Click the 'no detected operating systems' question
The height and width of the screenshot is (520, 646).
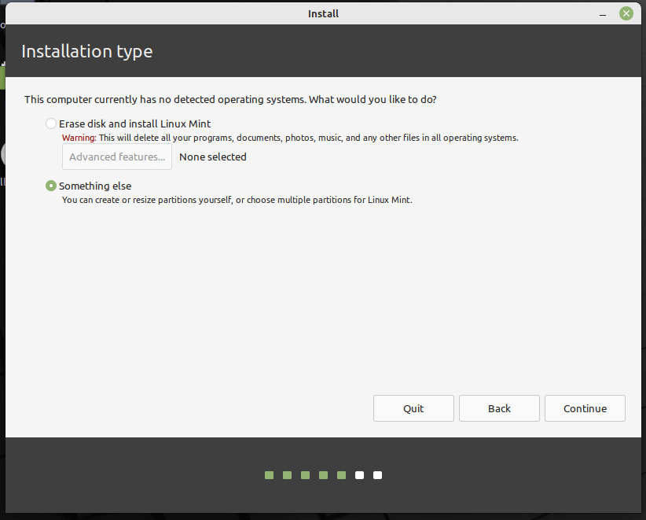[230, 100]
